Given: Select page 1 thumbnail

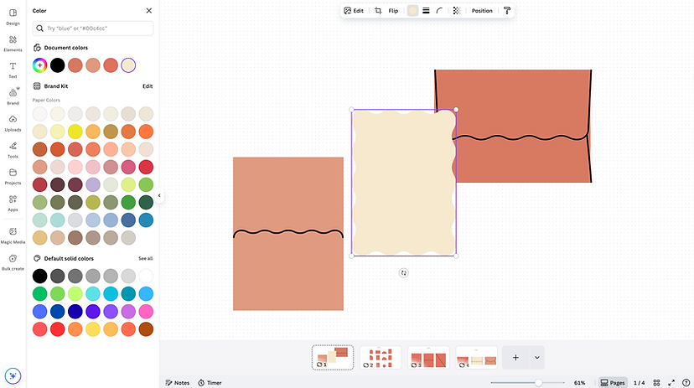Looking at the screenshot, I should 333,358.
